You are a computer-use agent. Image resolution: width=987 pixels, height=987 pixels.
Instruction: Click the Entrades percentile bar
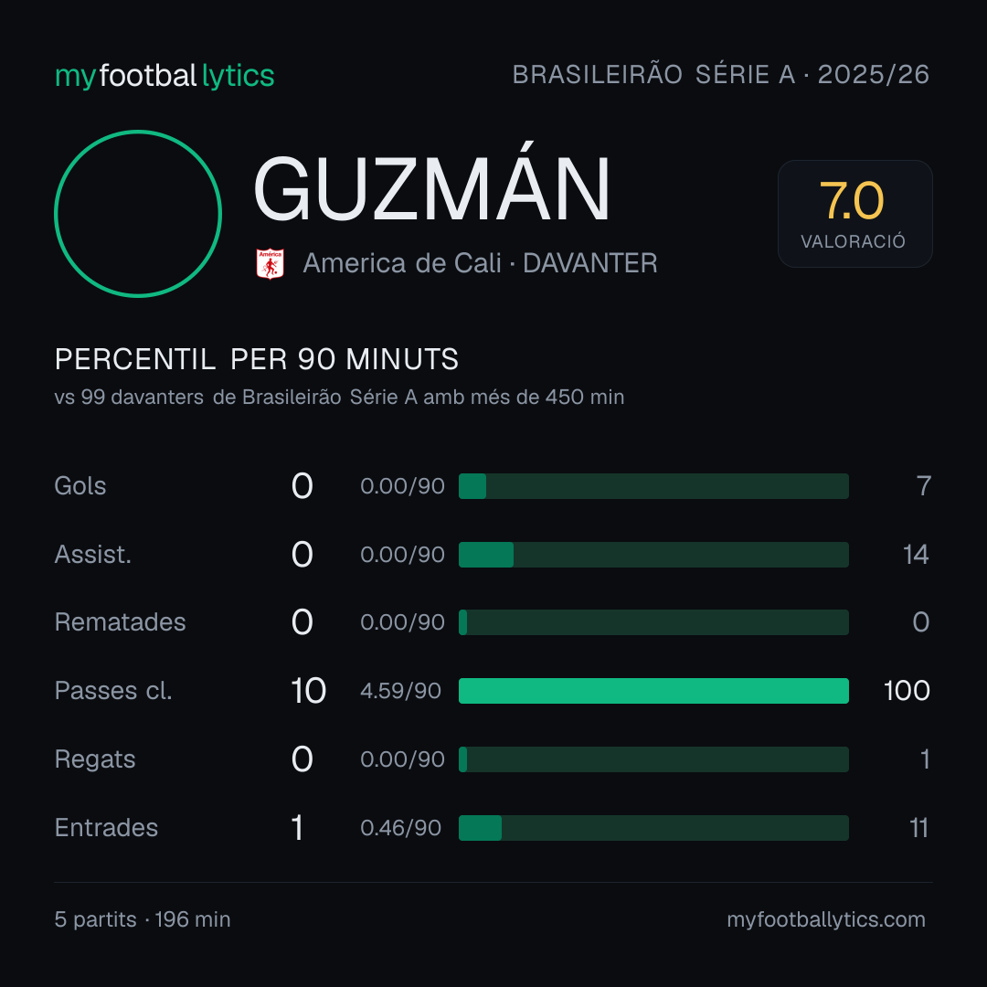coord(653,828)
